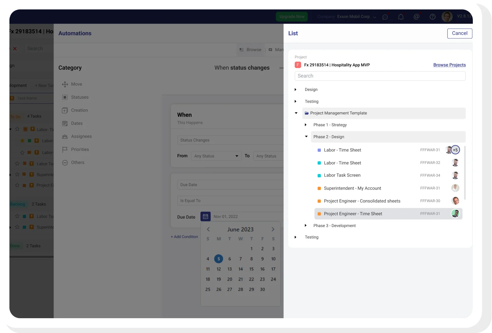Click the Cancel button

pyautogui.click(x=460, y=33)
